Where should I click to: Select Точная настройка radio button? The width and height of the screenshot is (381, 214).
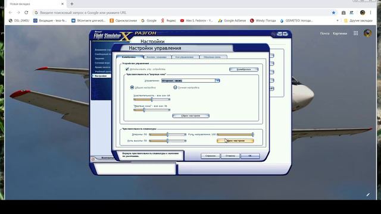tap(175, 87)
